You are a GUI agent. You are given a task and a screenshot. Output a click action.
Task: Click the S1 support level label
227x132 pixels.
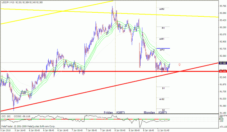(163, 88)
